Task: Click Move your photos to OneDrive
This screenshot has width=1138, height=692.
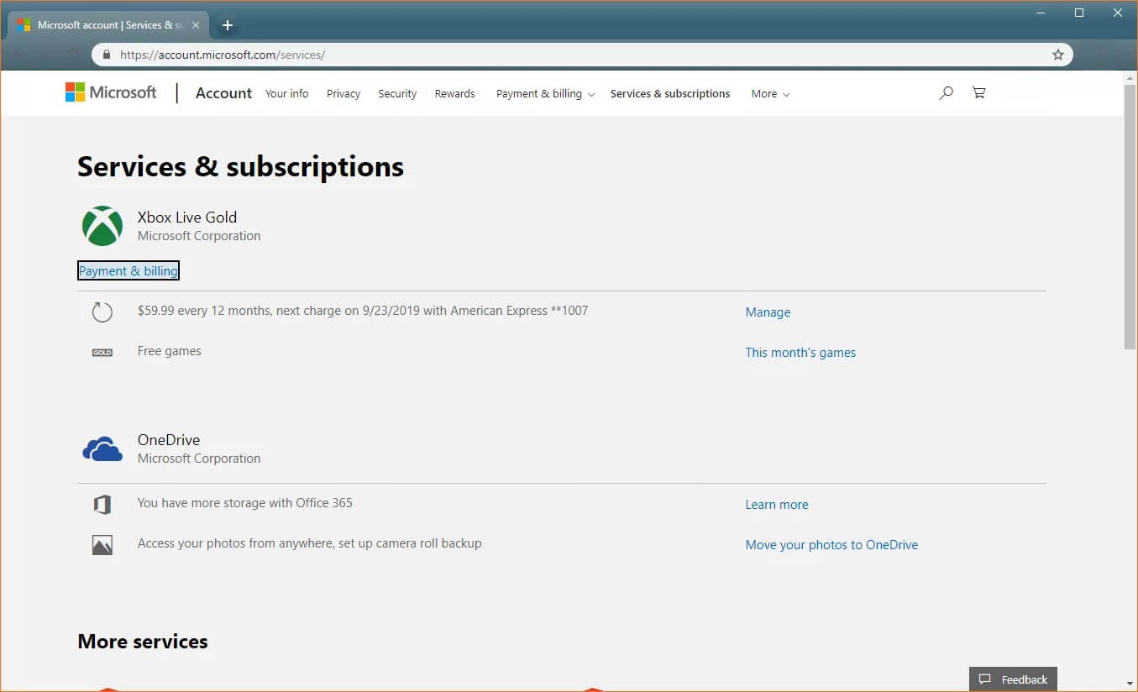Action: pos(831,545)
